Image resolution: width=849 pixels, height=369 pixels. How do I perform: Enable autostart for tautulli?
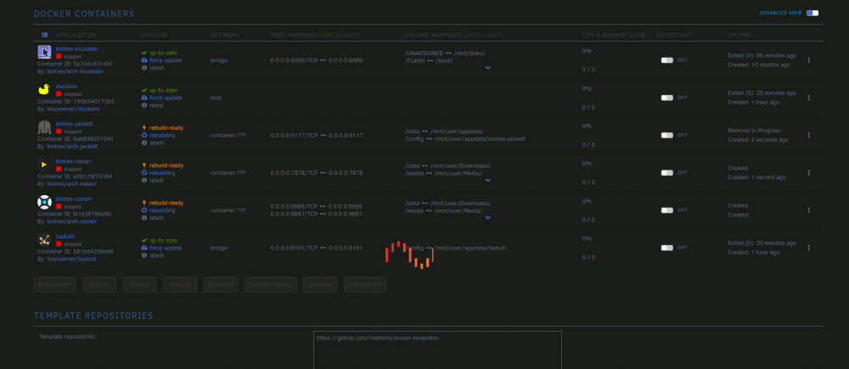point(667,248)
